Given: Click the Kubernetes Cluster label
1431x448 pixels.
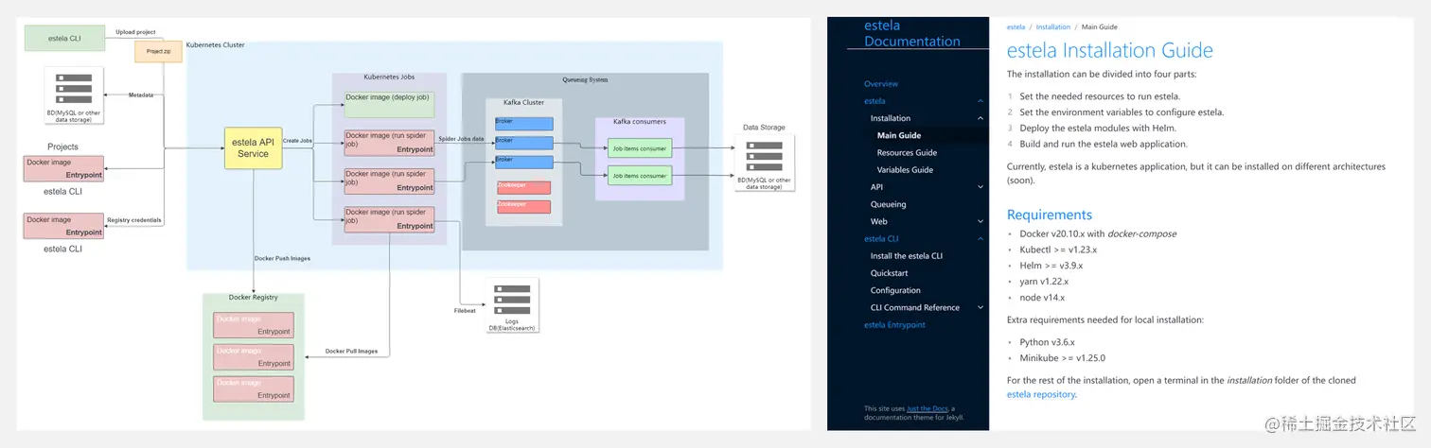Looking at the screenshot, I should (215, 44).
